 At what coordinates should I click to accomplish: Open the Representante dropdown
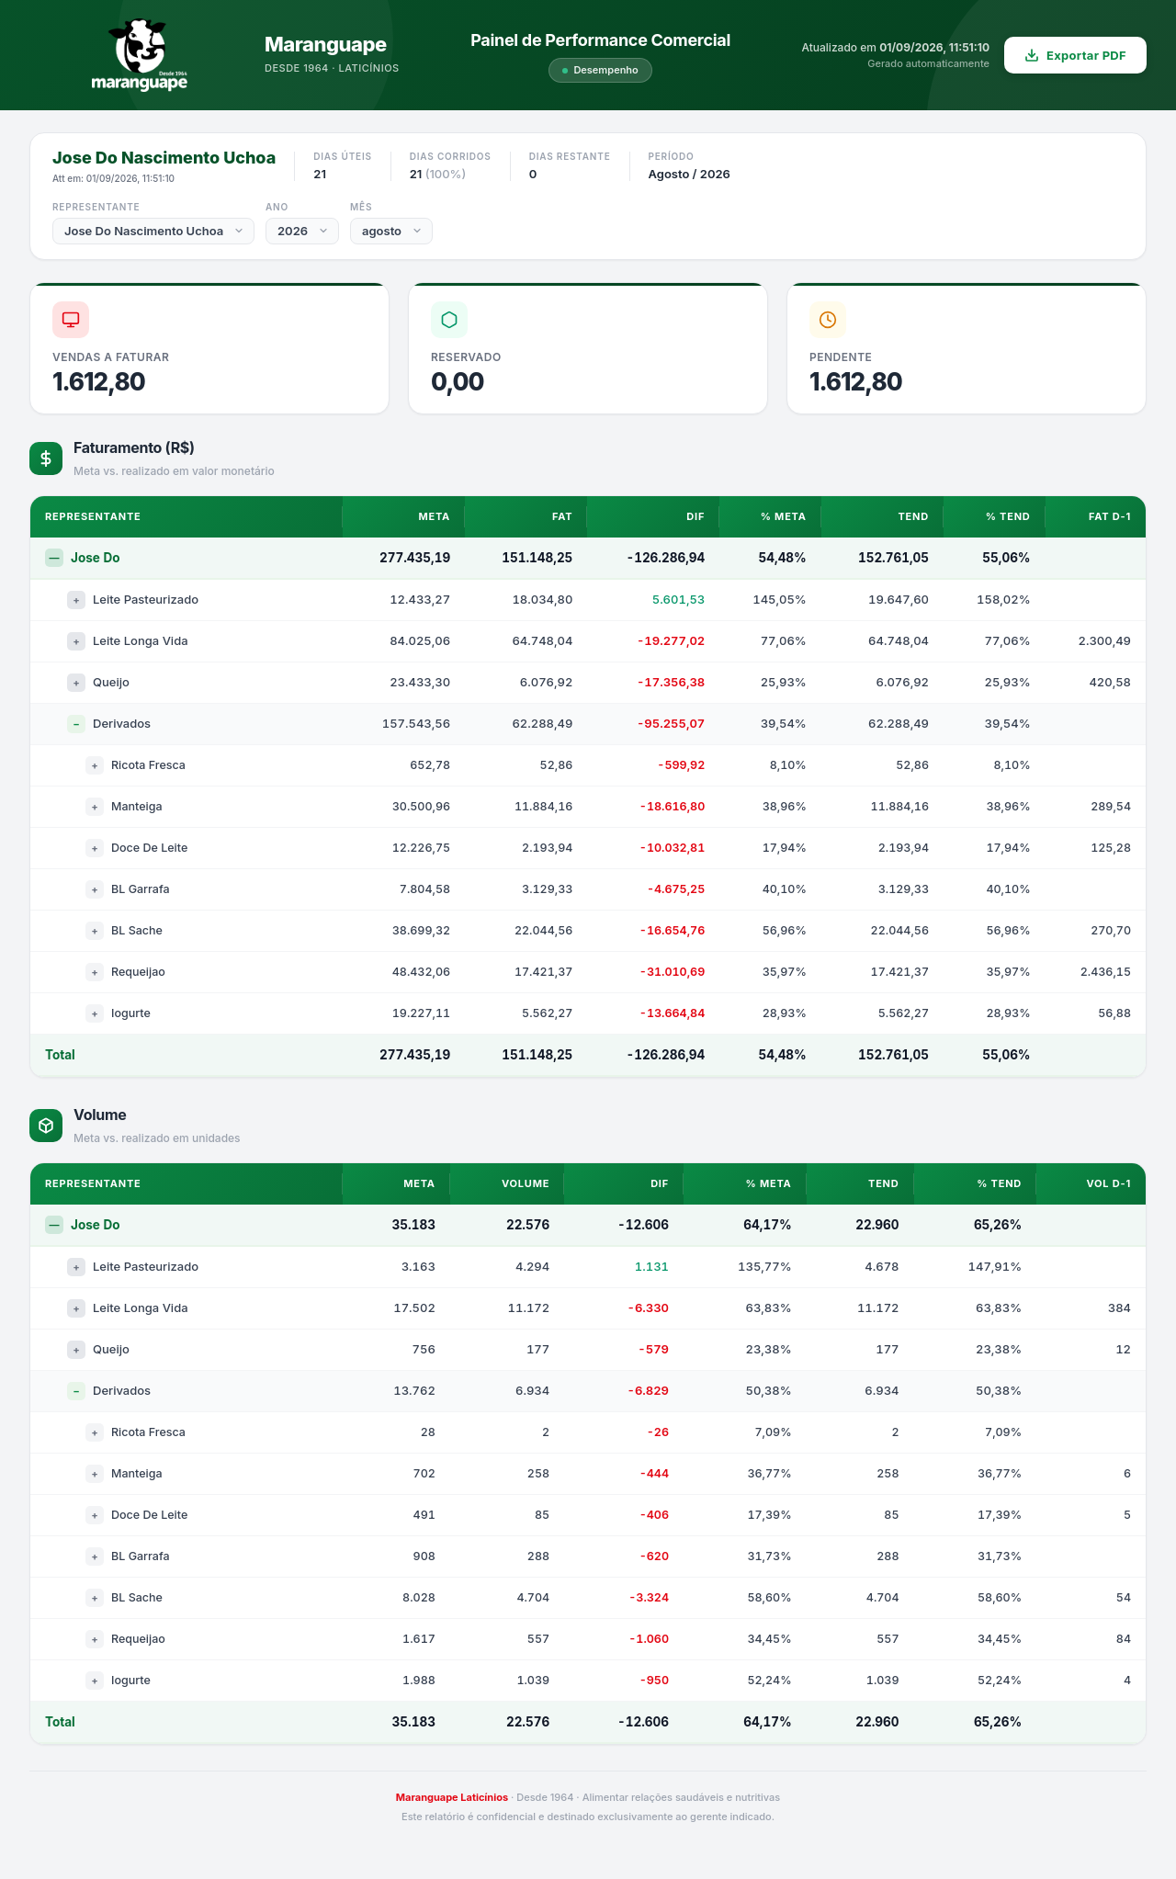(x=153, y=231)
